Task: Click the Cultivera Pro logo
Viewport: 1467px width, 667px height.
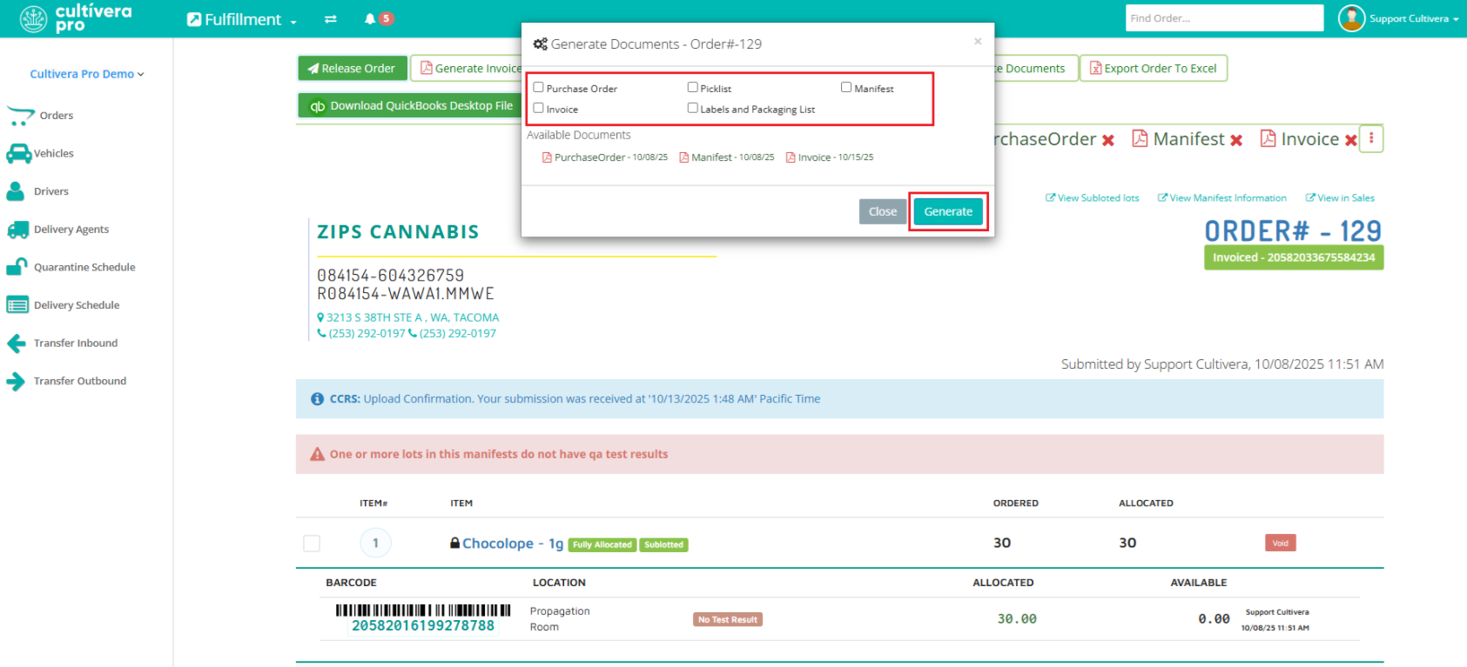Action: [x=76, y=18]
